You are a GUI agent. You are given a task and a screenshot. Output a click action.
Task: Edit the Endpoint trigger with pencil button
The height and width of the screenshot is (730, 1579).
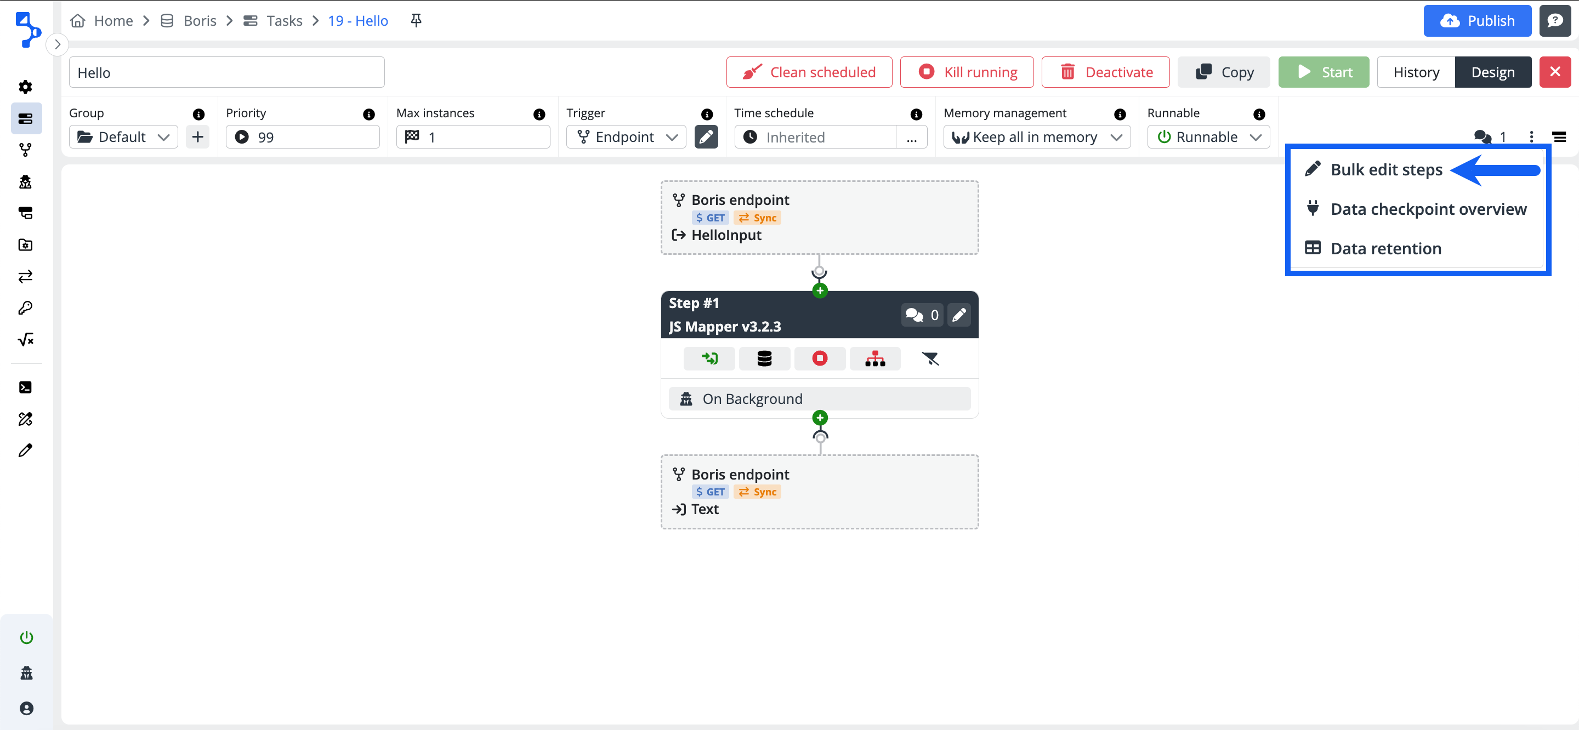tap(706, 136)
